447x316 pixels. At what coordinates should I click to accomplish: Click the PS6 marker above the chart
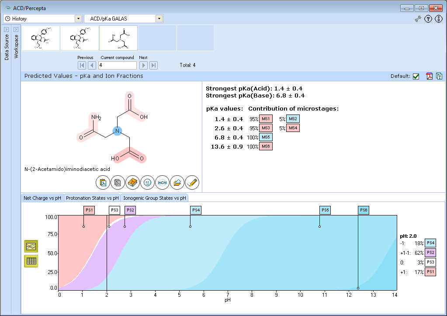point(364,210)
